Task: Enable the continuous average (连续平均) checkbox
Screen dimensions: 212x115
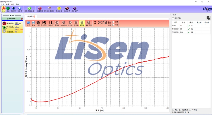Action: 173,18
